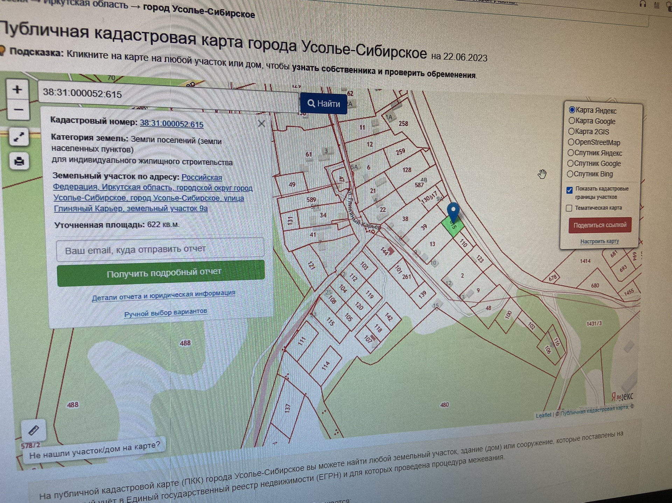Viewport: 672px width, 503px height.
Task: Uncheck Показать кадастровые границы участков
Action: (x=569, y=190)
